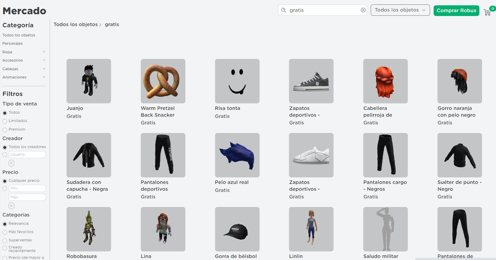Image resolution: width=496 pixels, height=260 pixels.
Task: Open the Cabellera pelirroja hair thumbnail
Action: (x=386, y=81)
